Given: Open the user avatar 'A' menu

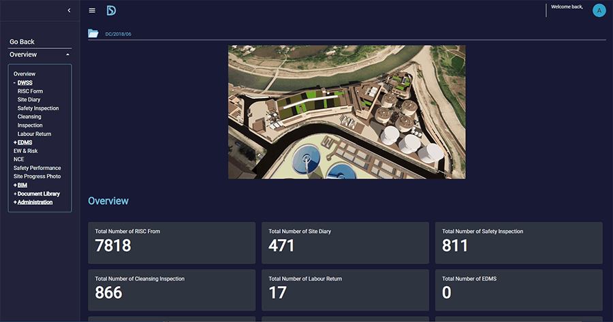Looking at the screenshot, I should [599, 10].
